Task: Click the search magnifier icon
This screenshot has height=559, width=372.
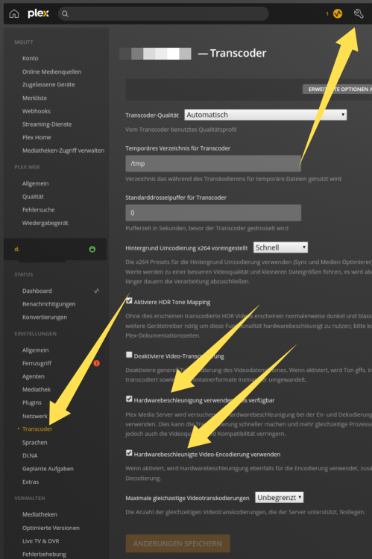Action: 65,13
